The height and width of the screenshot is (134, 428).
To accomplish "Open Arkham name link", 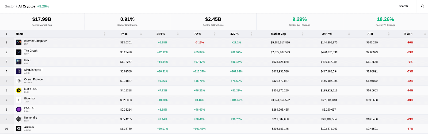I will click(29, 127).
